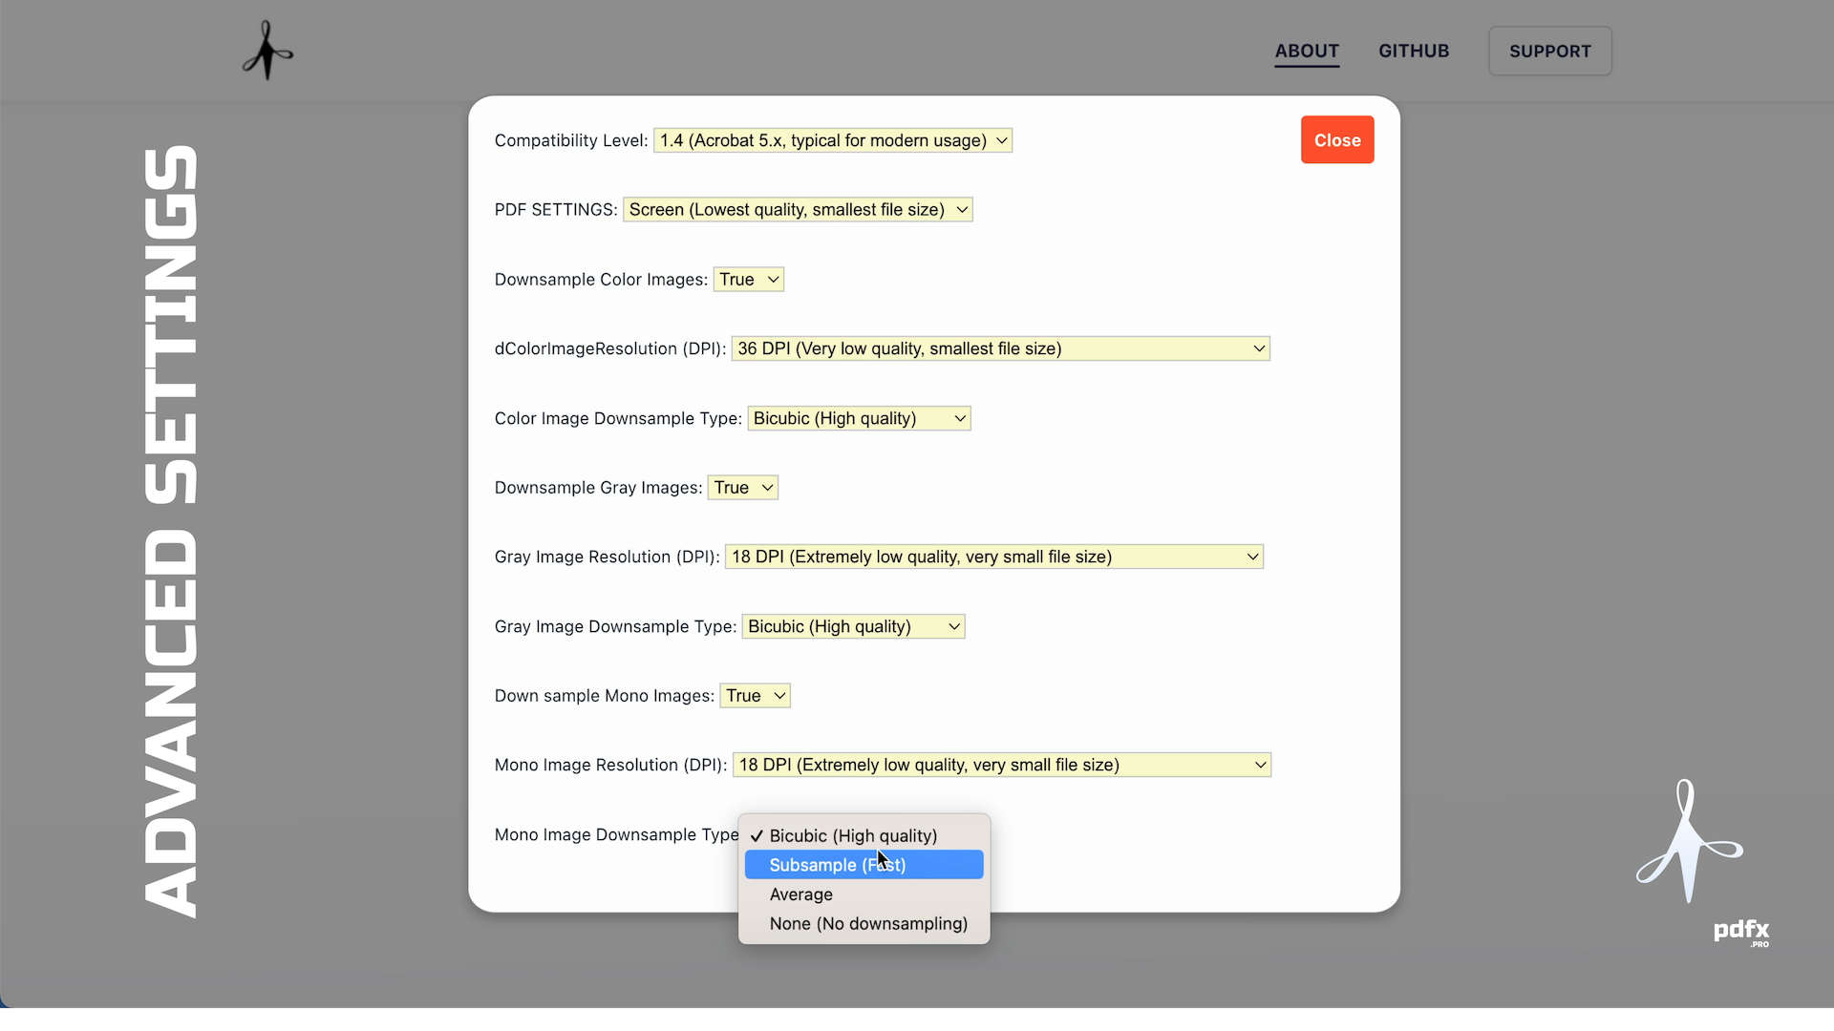Open the Color Image Downsample Type dropdown
1834x1031 pixels.
(x=859, y=418)
